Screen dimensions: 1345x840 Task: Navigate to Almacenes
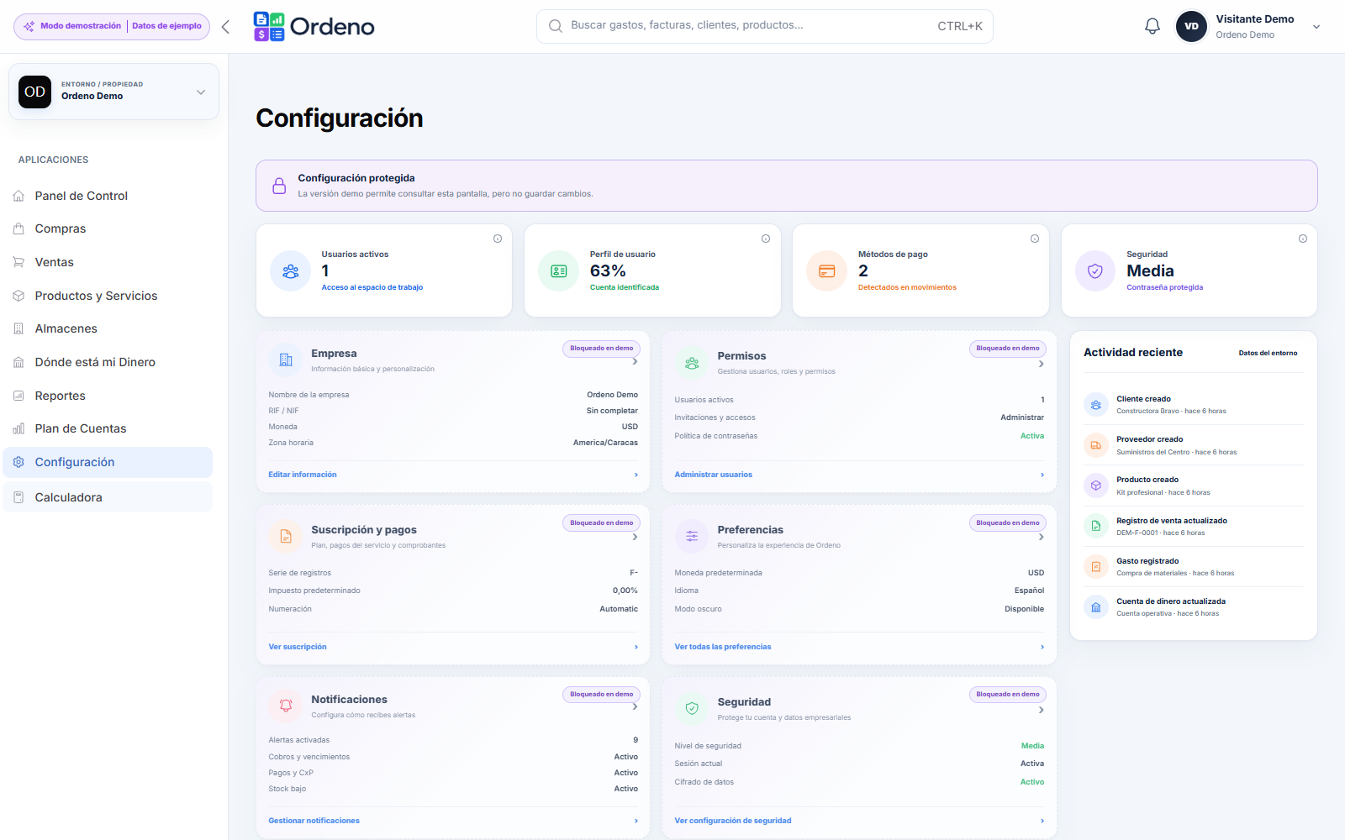pos(108,328)
